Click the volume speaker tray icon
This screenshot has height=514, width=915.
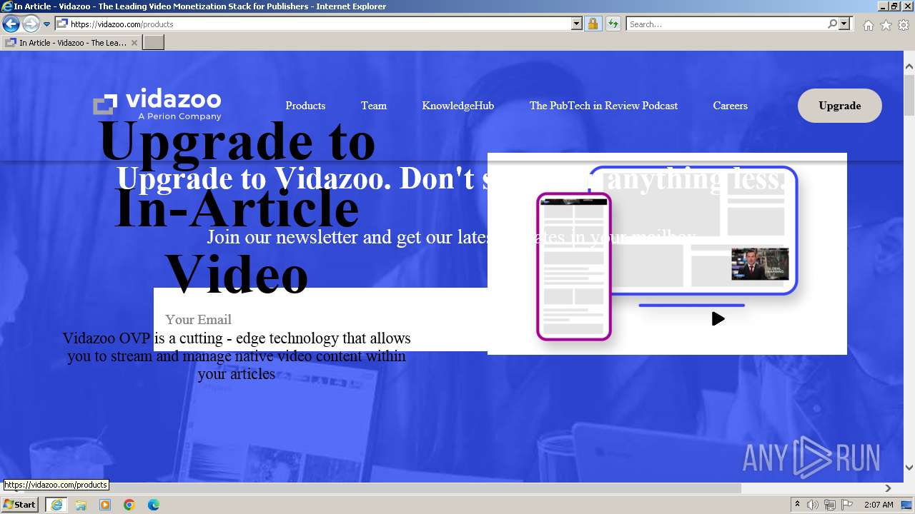[813, 505]
